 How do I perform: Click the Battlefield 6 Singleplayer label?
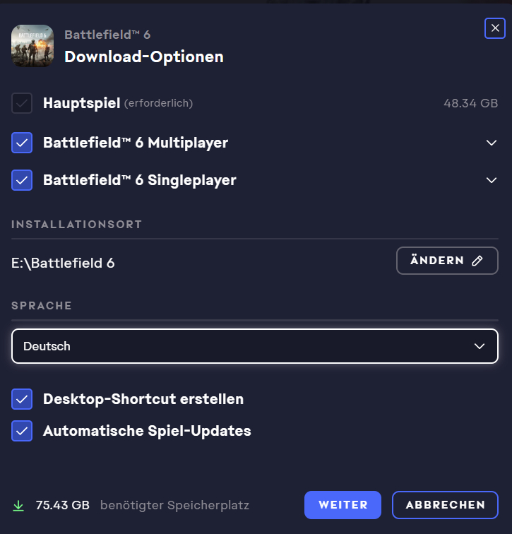tap(140, 180)
